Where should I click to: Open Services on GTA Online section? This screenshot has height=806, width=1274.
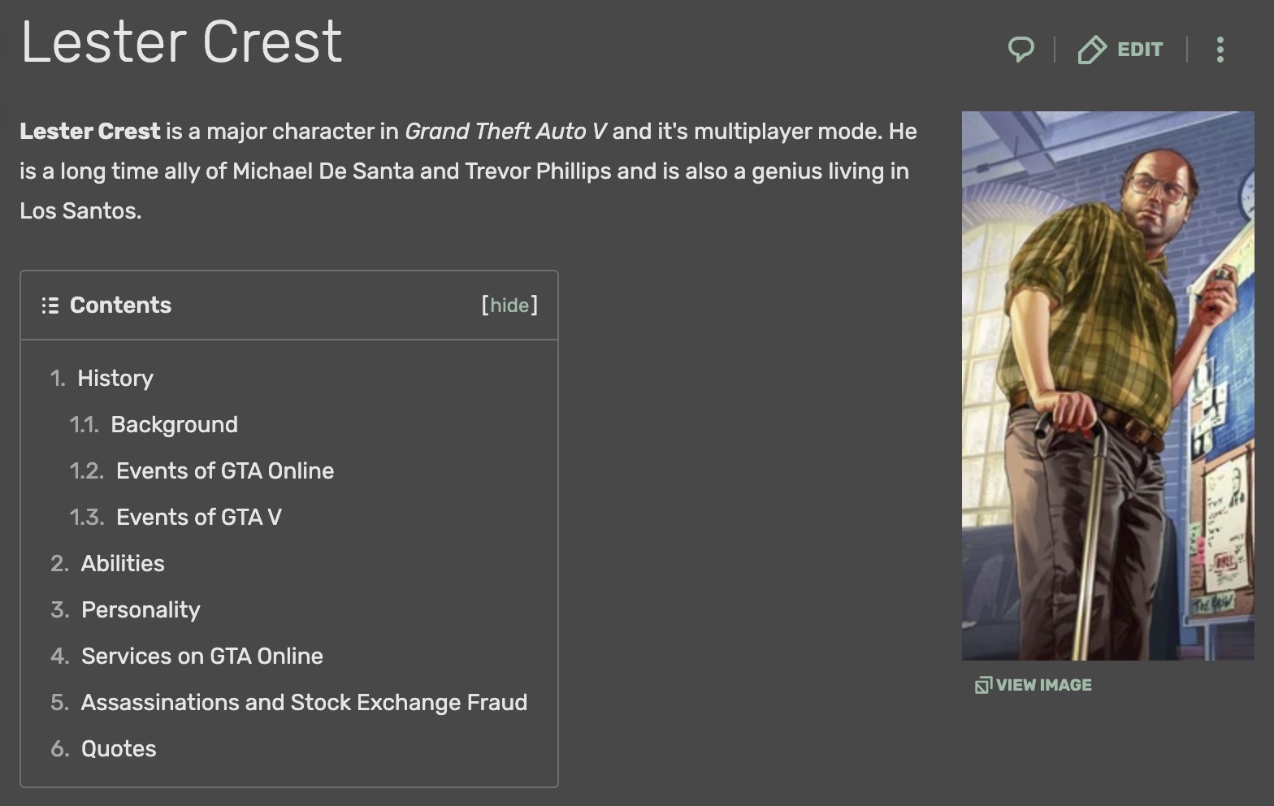point(202,656)
